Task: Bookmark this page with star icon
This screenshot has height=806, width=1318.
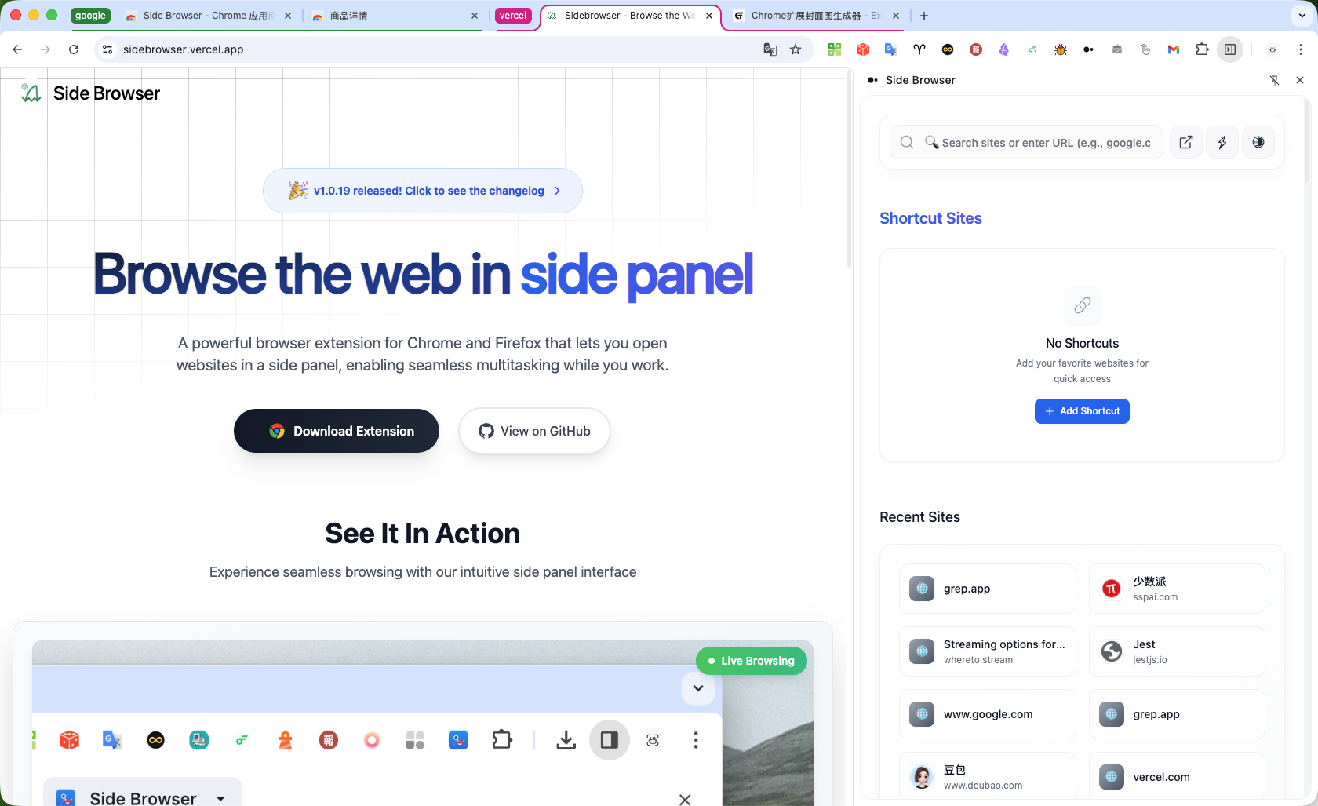Action: 796,49
